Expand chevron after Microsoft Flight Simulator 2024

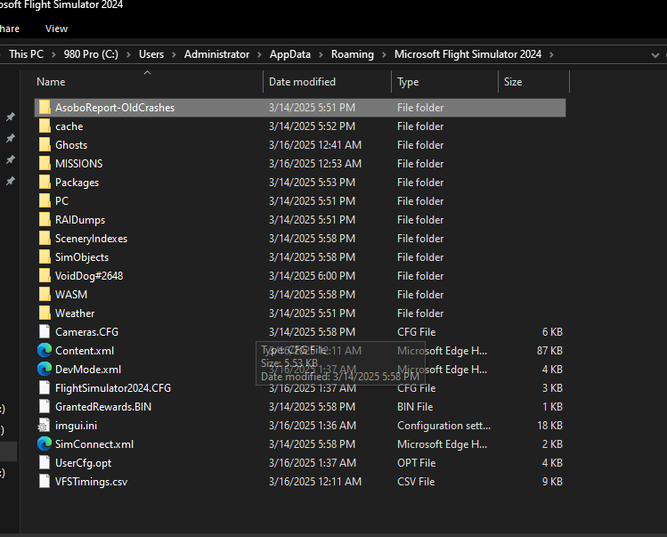pyautogui.click(x=552, y=55)
